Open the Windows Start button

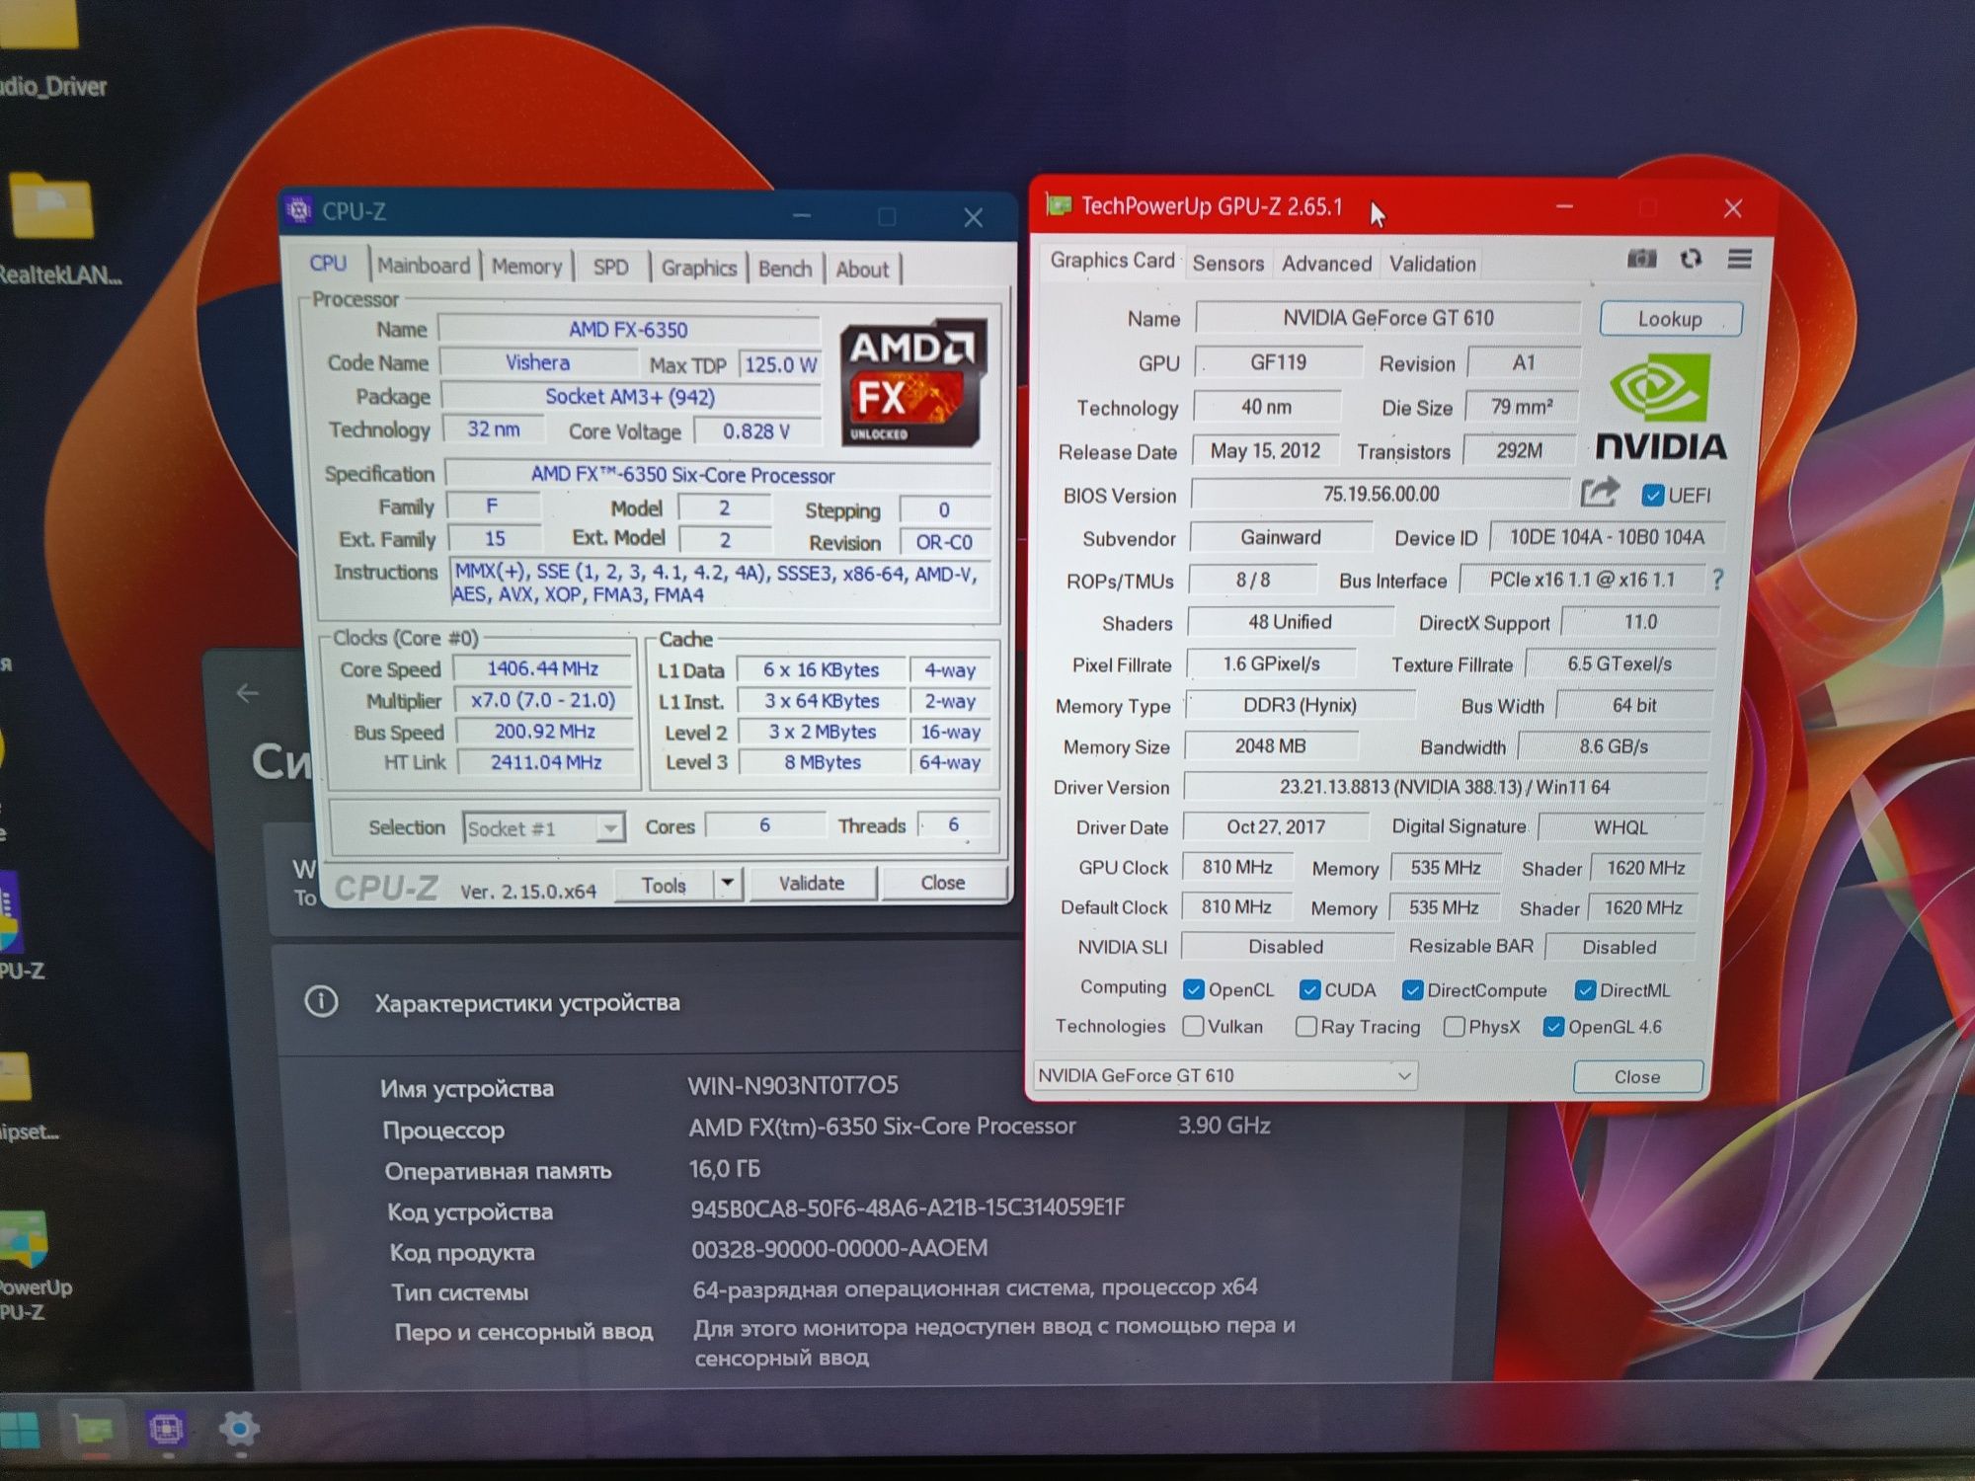click(20, 1431)
